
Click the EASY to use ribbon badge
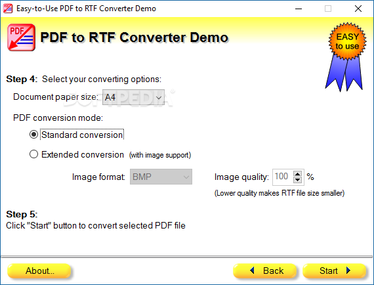click(x=346, y=57)
